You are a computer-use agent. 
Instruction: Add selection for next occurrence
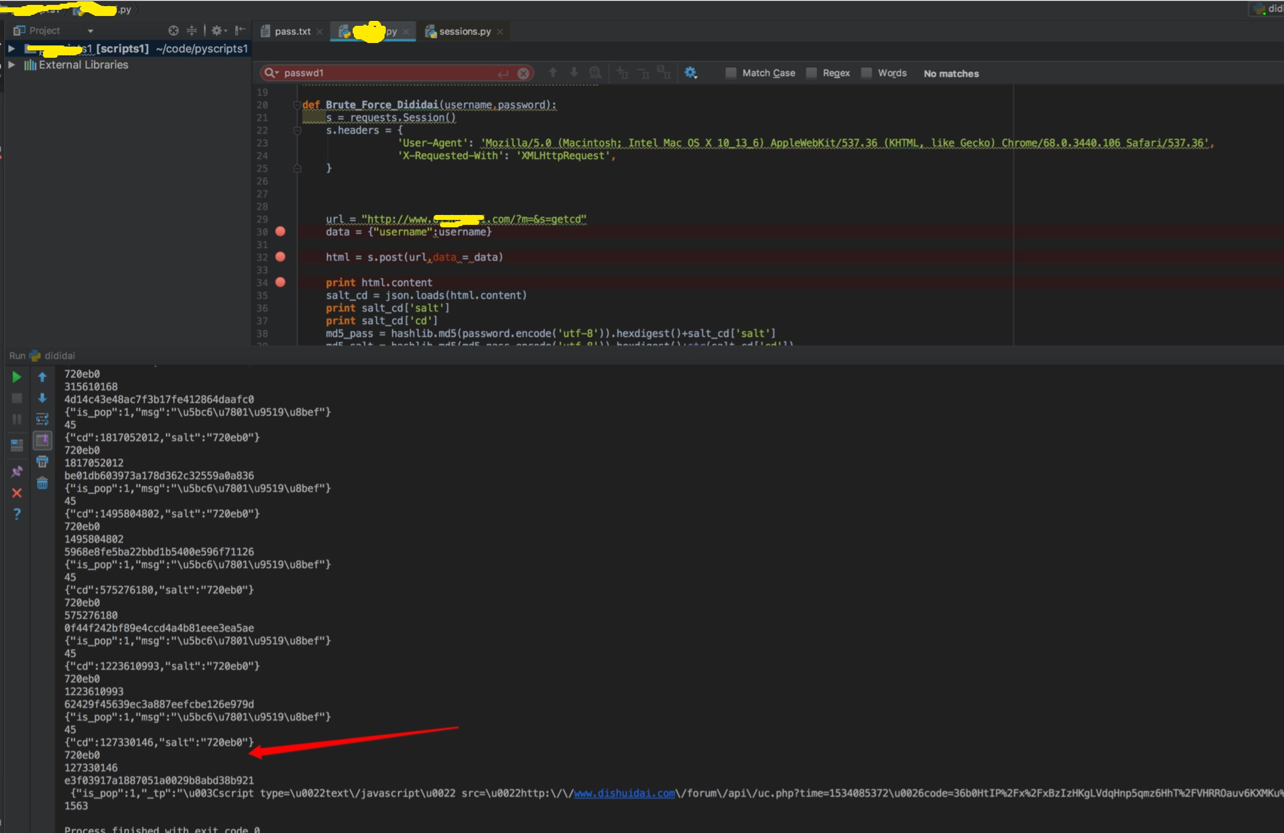pyautogui.click(x=622, y=73)
